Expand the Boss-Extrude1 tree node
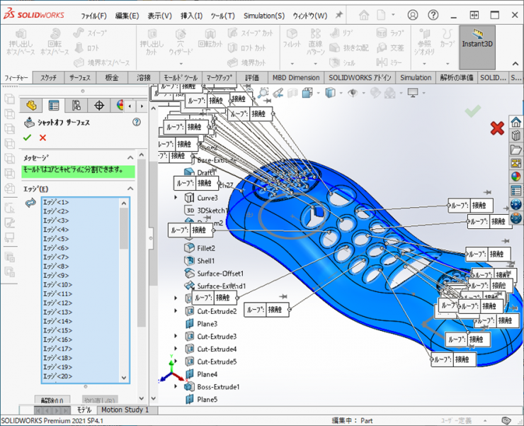The image size is (524, 426). click(176, 386)
